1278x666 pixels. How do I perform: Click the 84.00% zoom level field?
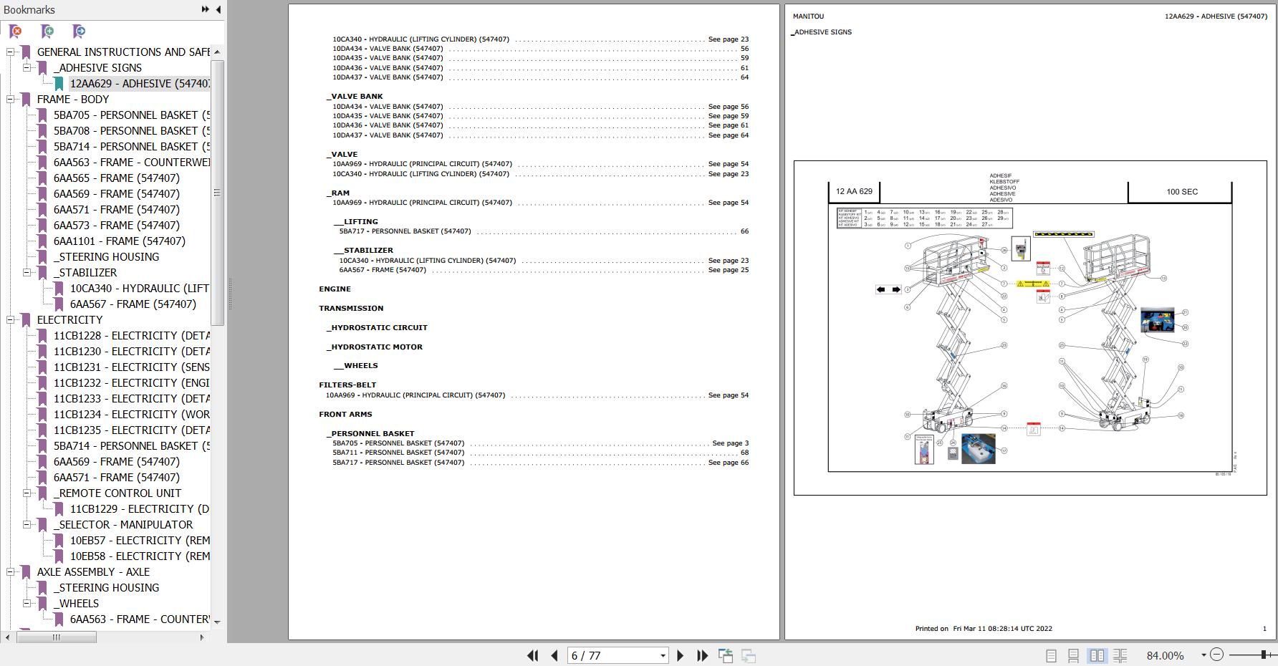tap(1165, 655)
